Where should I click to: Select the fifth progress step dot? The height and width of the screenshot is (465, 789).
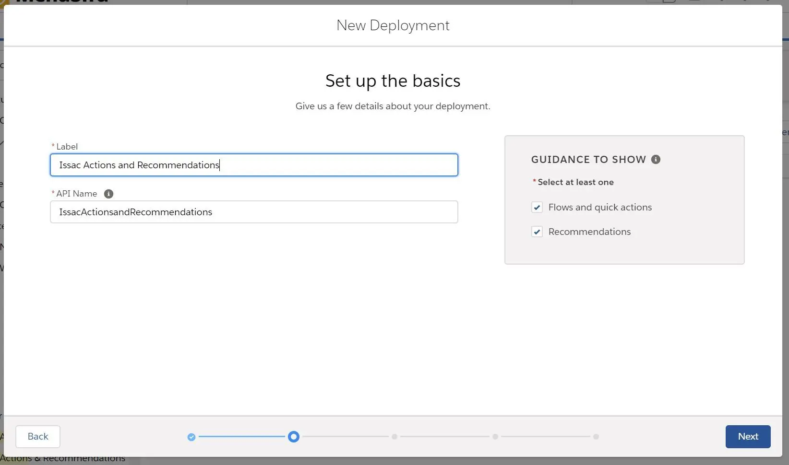click(596, 437)
